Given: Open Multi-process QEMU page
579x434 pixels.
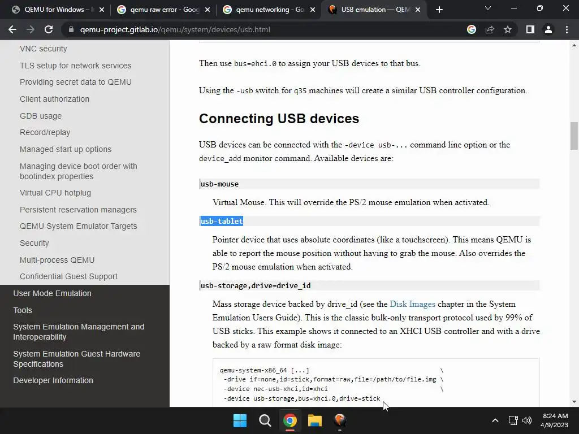Looking at the screenshot, I should tap(57, 260).
